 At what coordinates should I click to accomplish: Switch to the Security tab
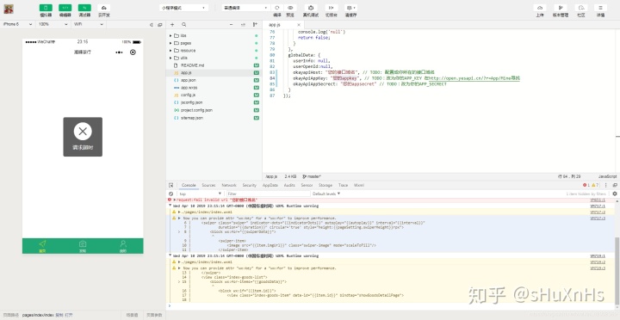click(x=249, y=185)
